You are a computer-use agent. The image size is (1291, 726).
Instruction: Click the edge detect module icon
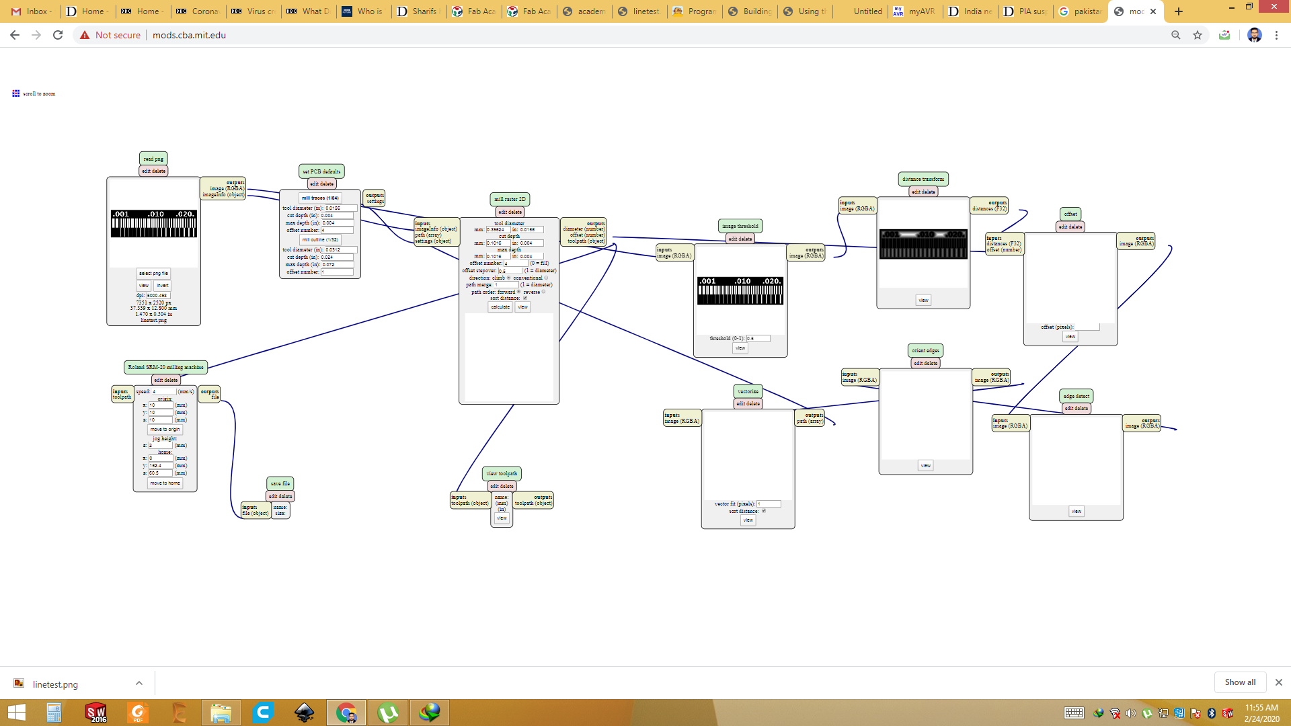(1076, 395)
